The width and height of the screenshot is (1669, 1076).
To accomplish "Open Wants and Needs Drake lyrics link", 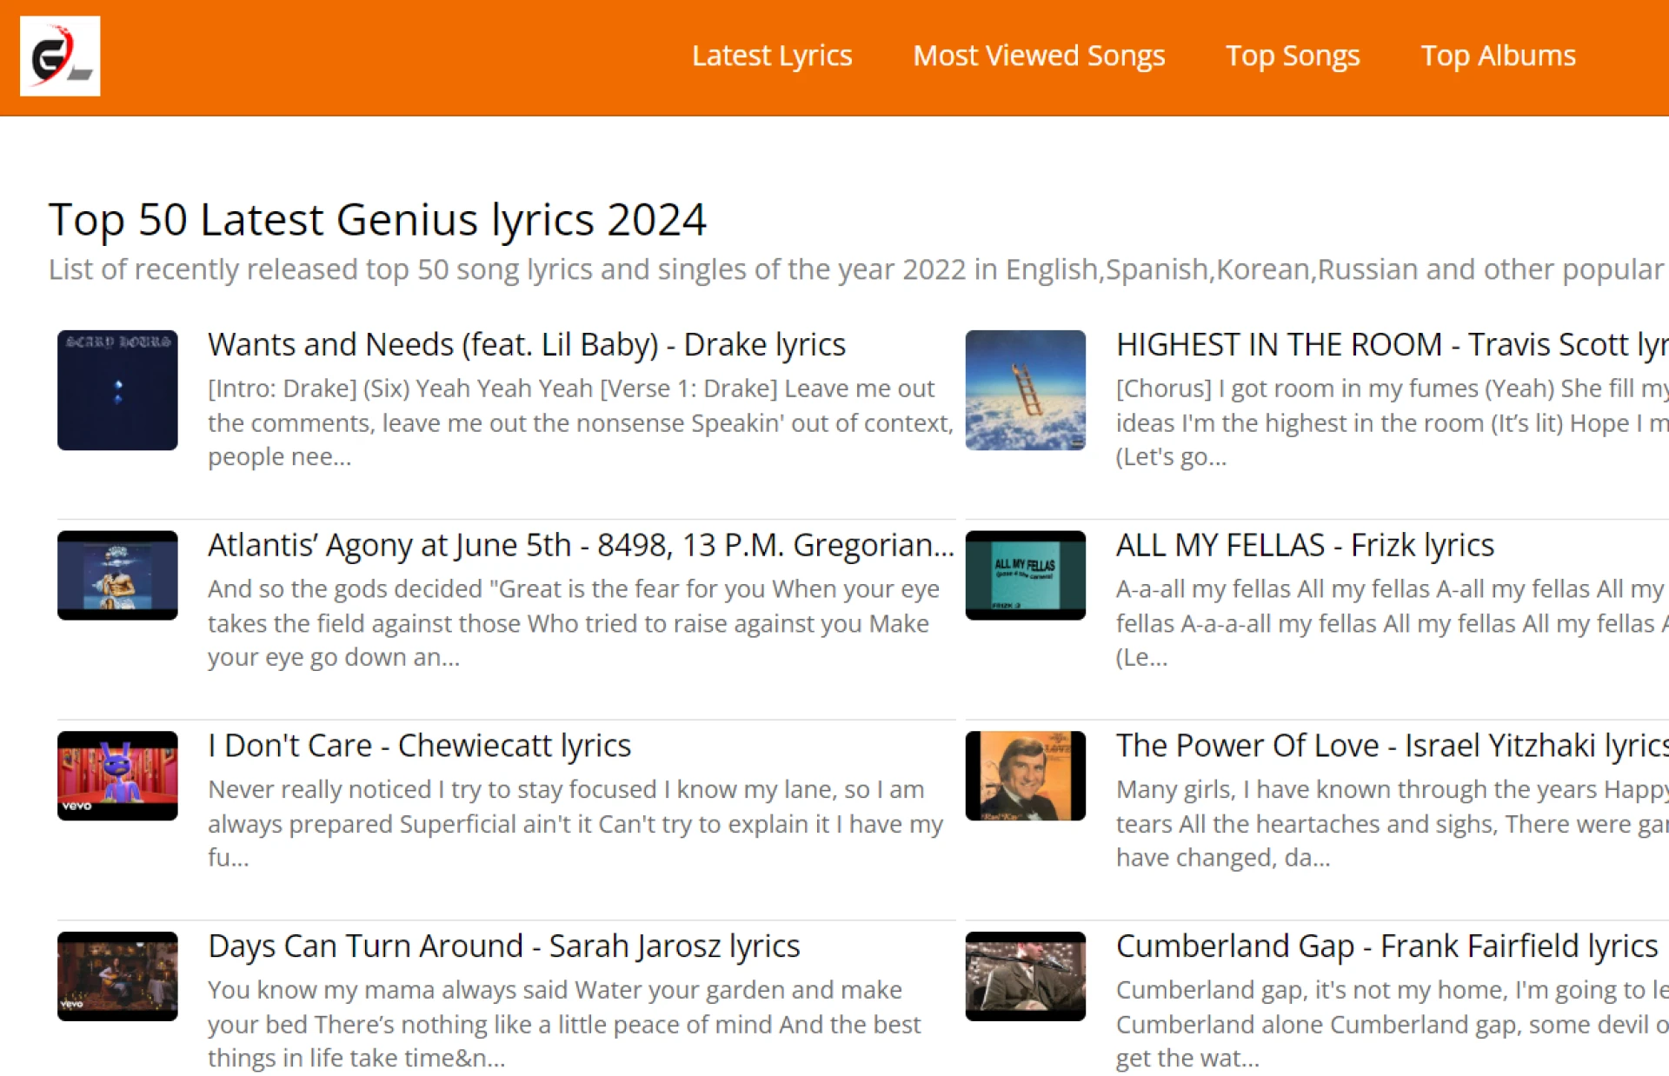I will [526, 345].
